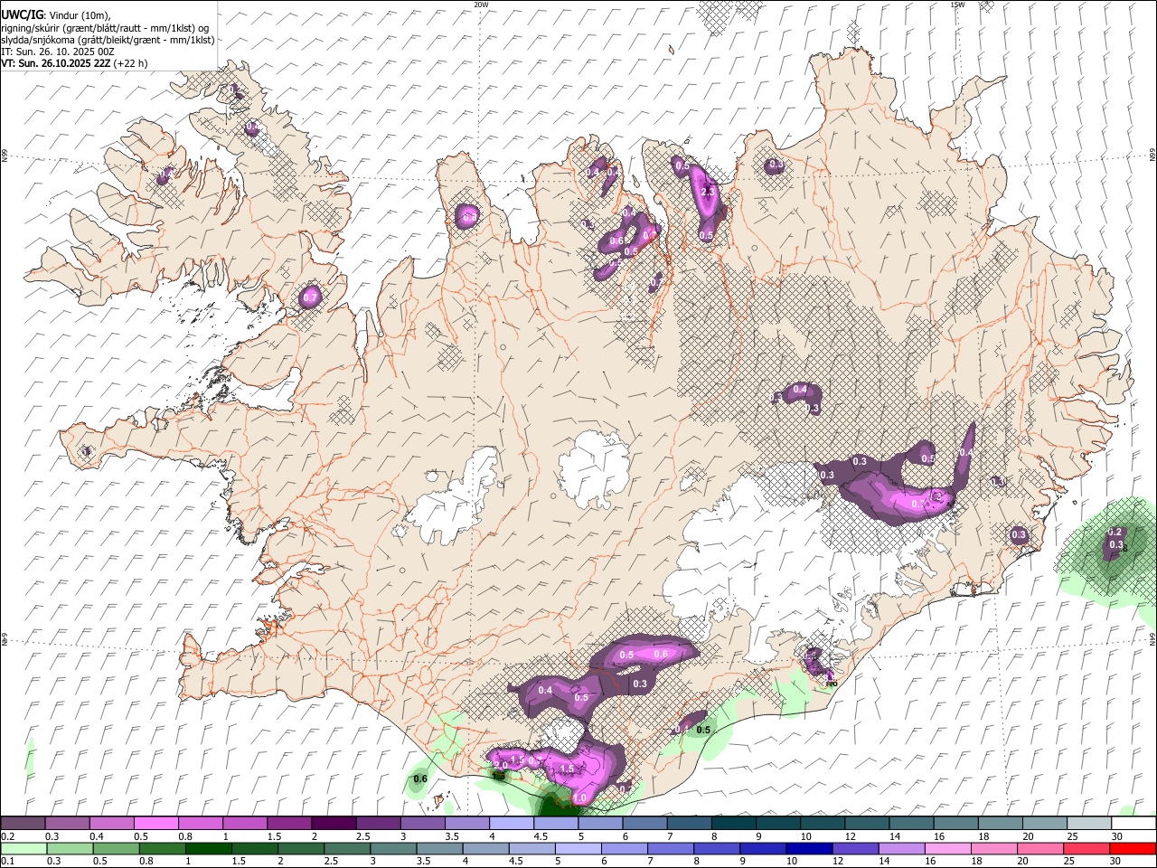Click the dark purple 2 swatch in the purple legend
The width and height of the screenshot is (1157, 868).
pyautogui.click(x=333, y=824)
